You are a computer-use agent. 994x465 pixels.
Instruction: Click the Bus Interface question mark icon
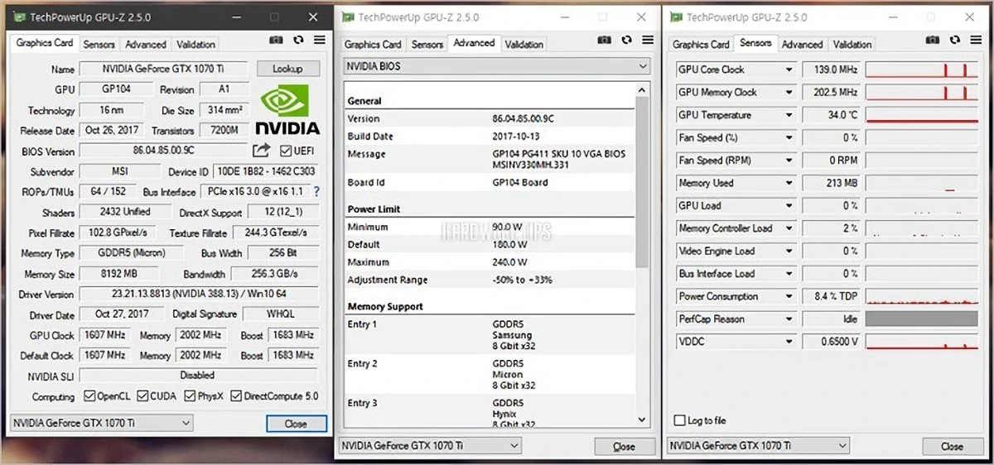click(316, 192)
